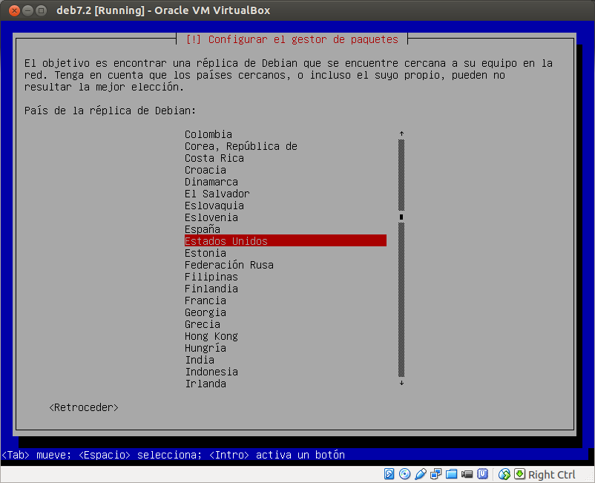Open the network adapters status icon
Screen dimensions: 595x483
click(x=435, y=474)
